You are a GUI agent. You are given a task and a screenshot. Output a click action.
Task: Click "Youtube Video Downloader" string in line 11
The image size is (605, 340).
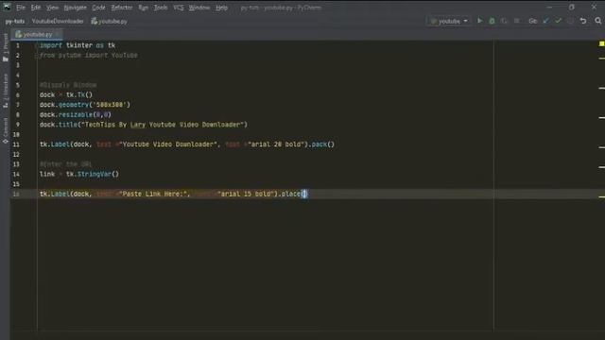tap(168, 144)
